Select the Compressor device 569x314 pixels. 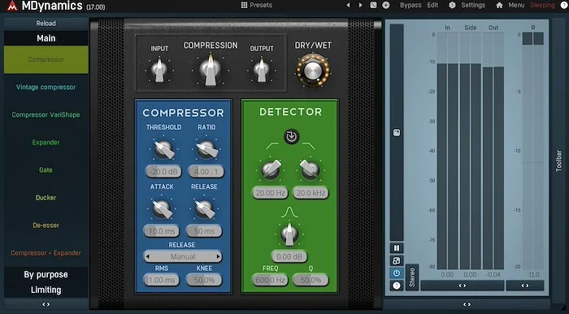[46, 59]
